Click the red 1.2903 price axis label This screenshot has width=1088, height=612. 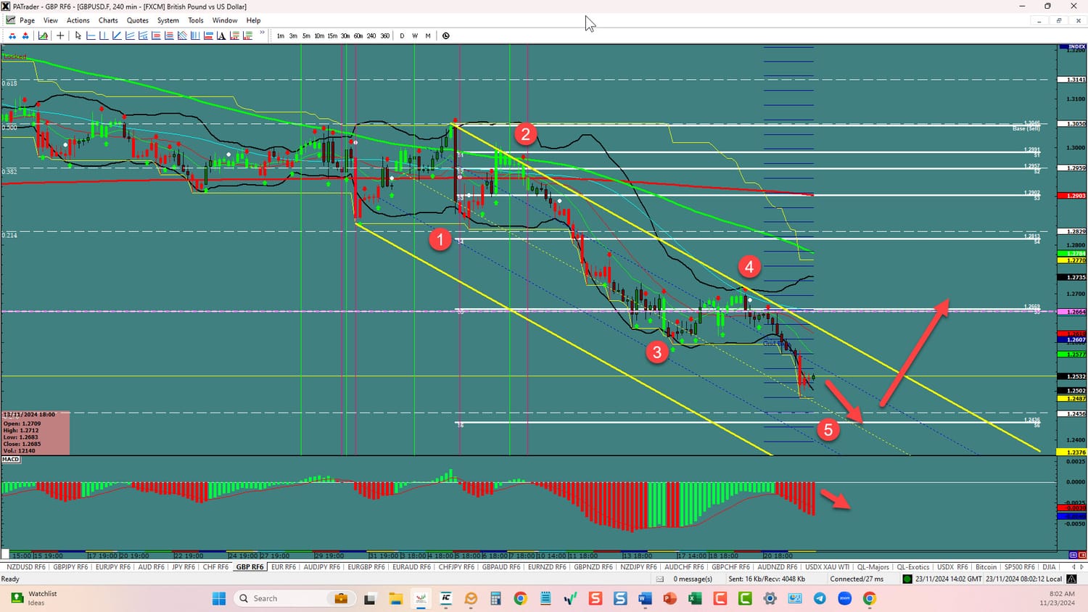tap(1072, 196)
